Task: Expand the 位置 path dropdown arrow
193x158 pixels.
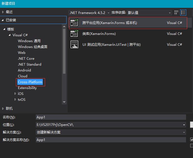Action: click(x=184, y=125)
